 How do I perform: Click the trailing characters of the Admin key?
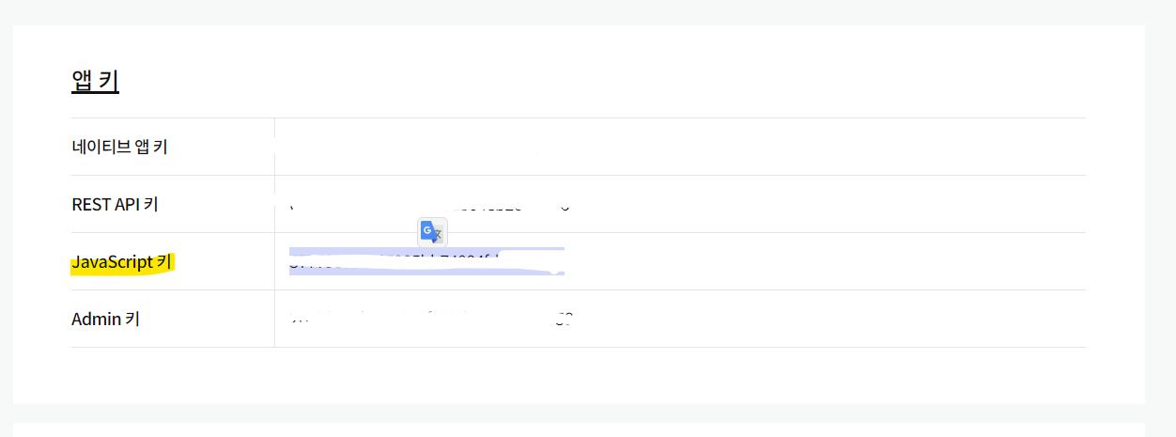pos(565,319)
